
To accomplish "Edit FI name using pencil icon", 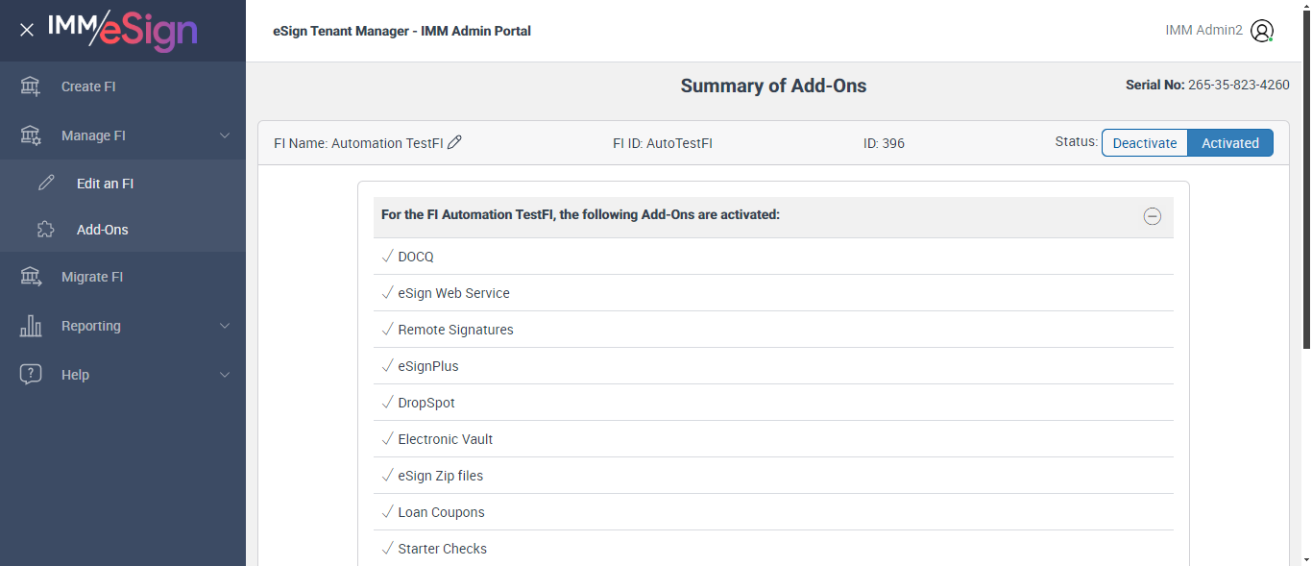I will click(455, 142).
